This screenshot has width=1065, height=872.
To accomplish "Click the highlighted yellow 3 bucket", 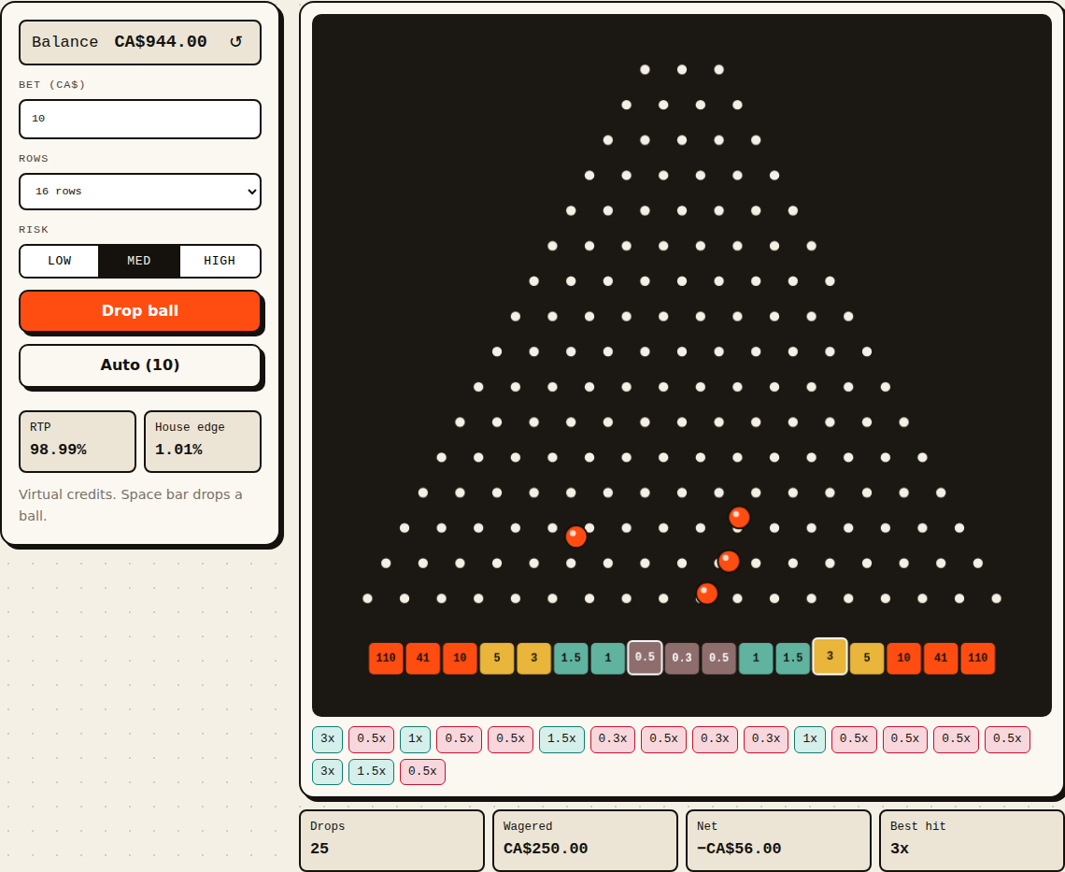I will tap(830, 656).
